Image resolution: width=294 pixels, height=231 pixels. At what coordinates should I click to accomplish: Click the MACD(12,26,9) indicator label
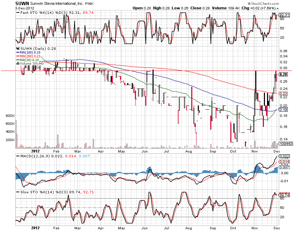35,156
